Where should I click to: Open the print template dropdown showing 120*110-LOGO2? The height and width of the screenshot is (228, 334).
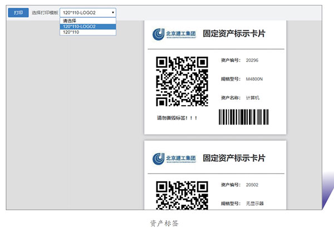click(88, 13)
